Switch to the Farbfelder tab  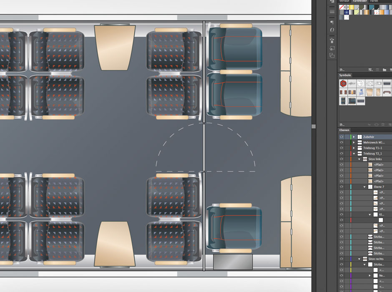[360, 1]
